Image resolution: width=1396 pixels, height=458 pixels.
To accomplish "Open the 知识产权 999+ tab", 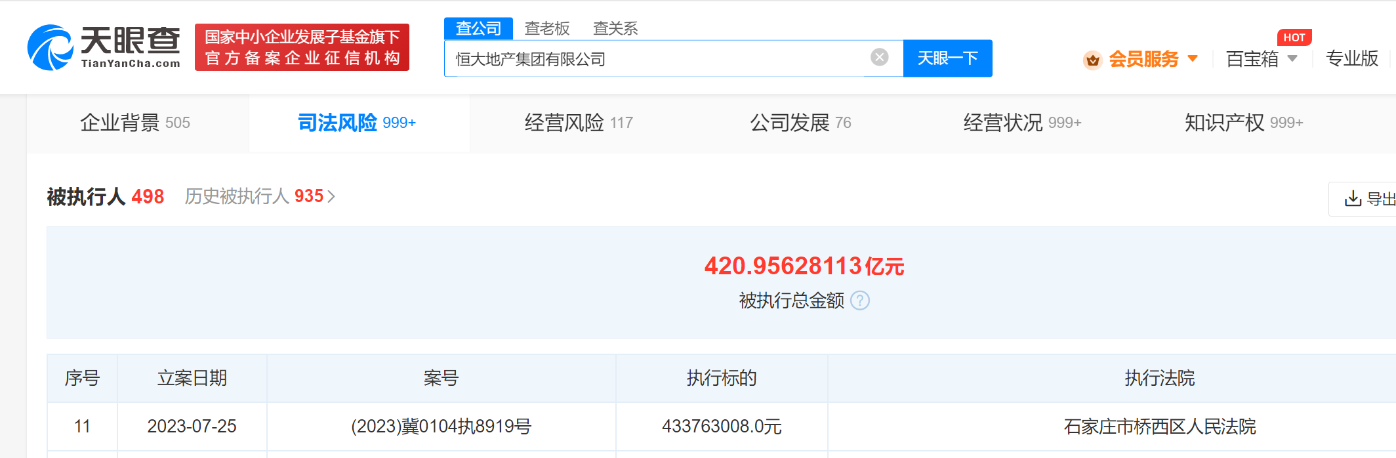I will click(1244, 123).
